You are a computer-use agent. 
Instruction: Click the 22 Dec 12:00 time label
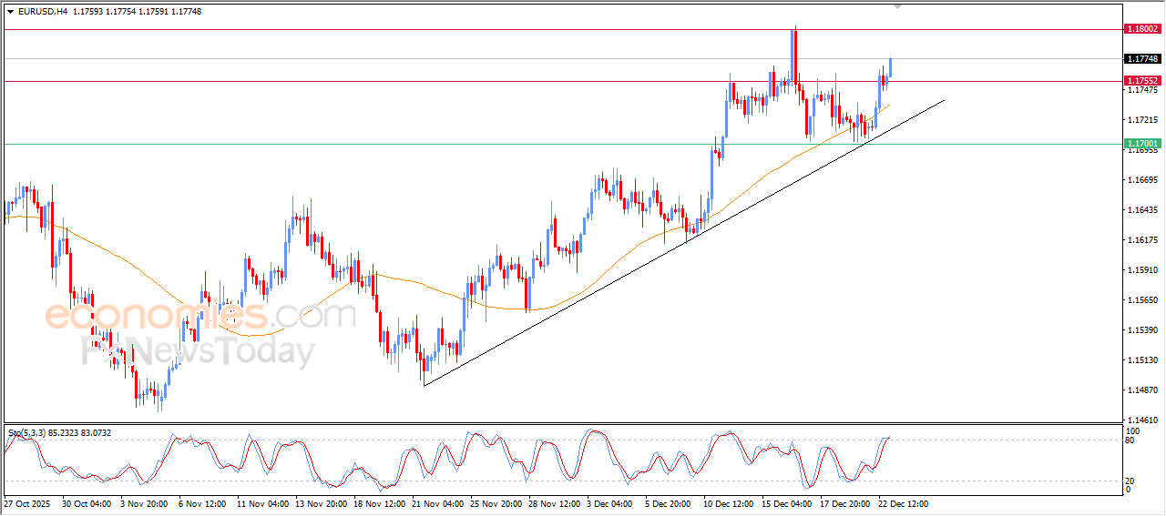tap(904, 502)
